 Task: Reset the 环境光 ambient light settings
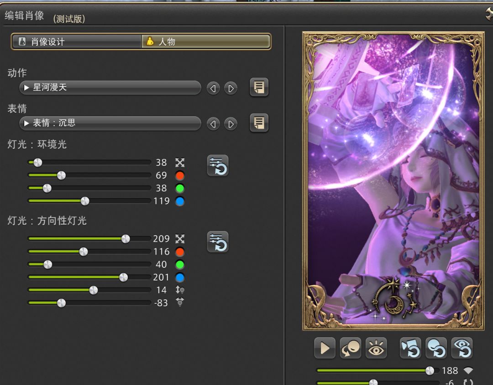(218, 166)
